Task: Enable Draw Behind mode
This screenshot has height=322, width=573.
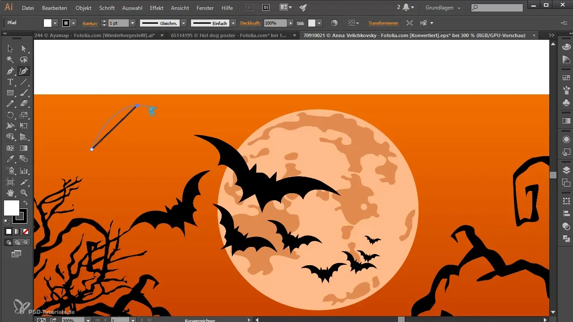Action: click(17, 242)
